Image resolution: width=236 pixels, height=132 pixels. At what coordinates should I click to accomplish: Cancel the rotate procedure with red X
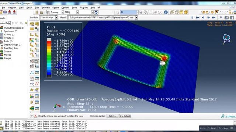click(35, 116)
